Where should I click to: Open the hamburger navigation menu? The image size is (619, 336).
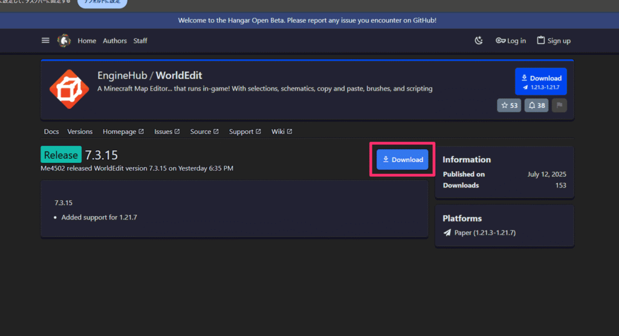pos(45,40)
